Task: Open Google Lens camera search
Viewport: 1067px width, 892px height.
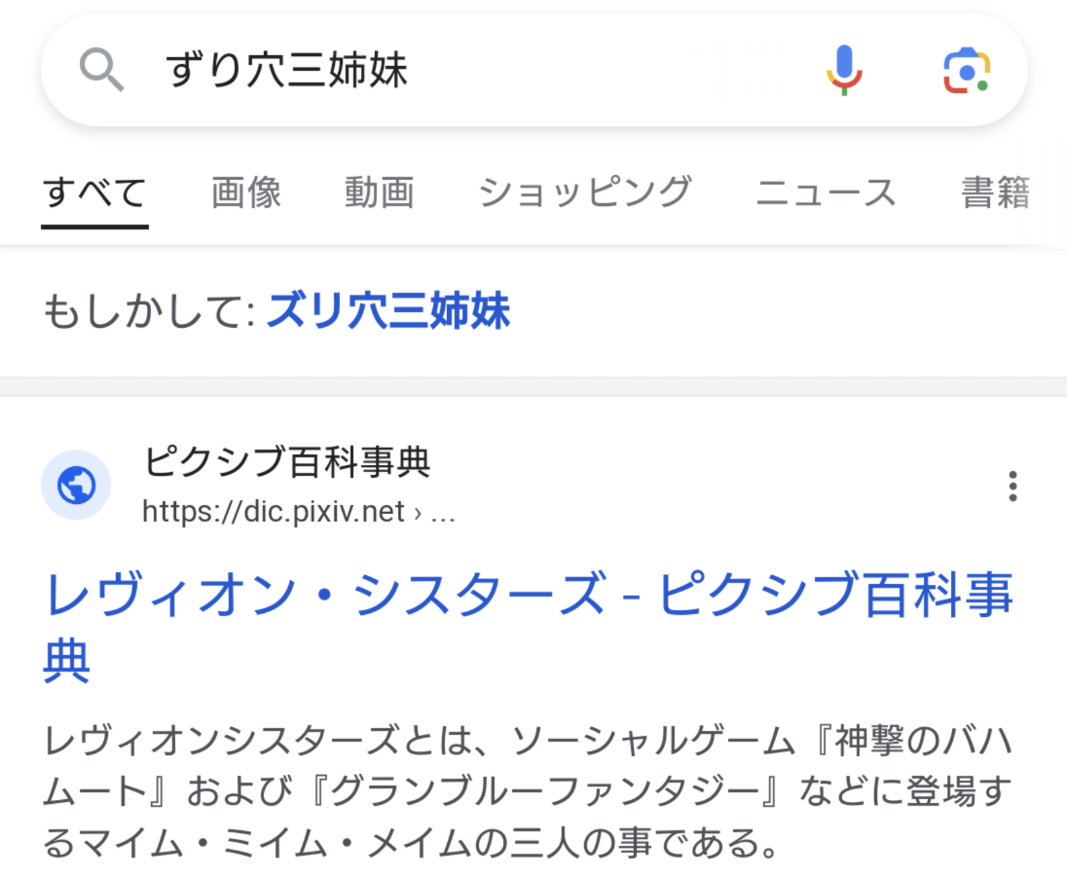Action: (x=966, y=70)
